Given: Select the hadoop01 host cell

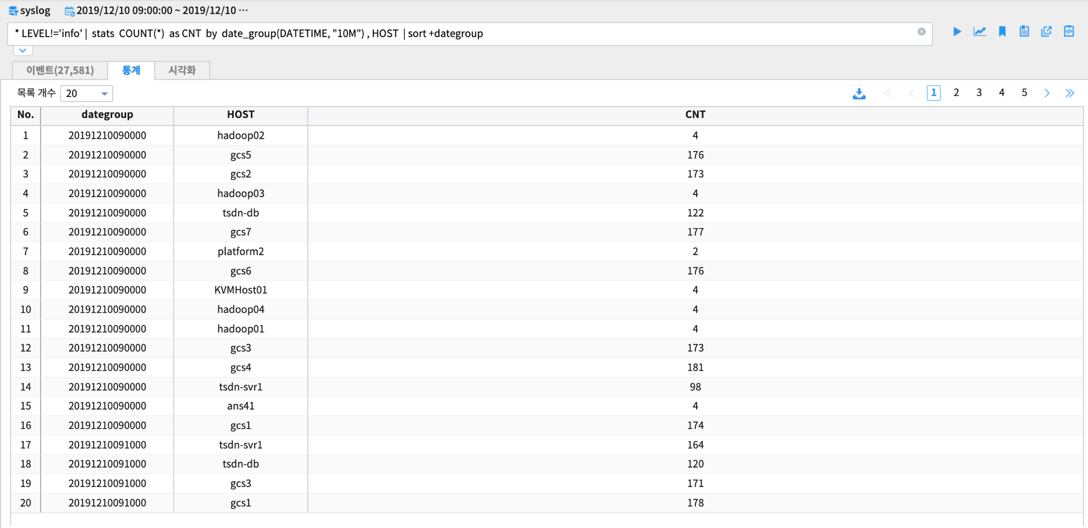Looking at the screenshot, I should pyautogui.click(x=241, y=329).
